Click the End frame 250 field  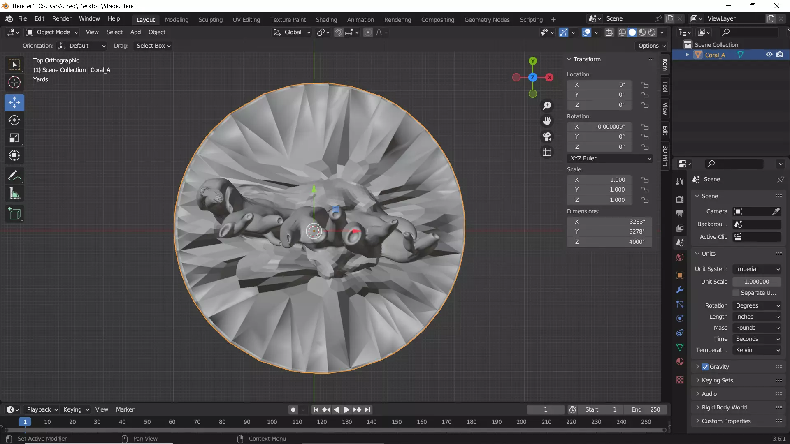tap(646, 409)
